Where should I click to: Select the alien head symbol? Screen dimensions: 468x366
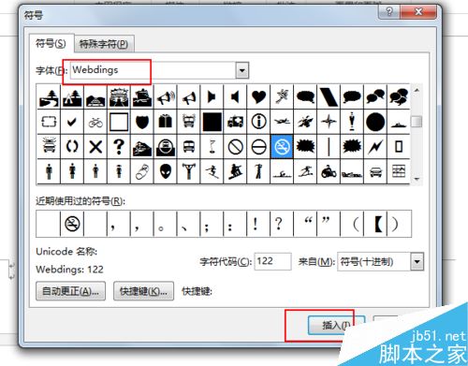point(166,171)
